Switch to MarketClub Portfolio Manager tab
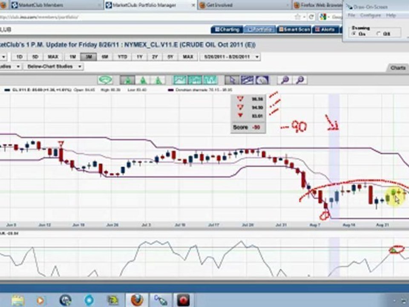This screenshot has height=307, width=409. [x=150, y=5]
